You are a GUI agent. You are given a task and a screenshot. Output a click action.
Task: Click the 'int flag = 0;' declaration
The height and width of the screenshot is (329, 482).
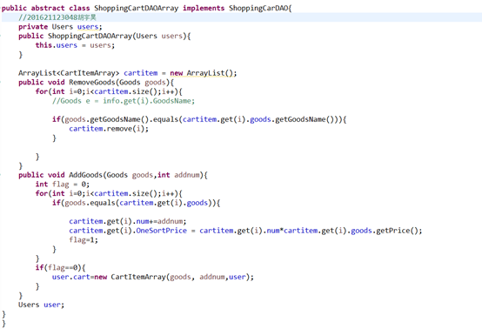click(63, 185)
